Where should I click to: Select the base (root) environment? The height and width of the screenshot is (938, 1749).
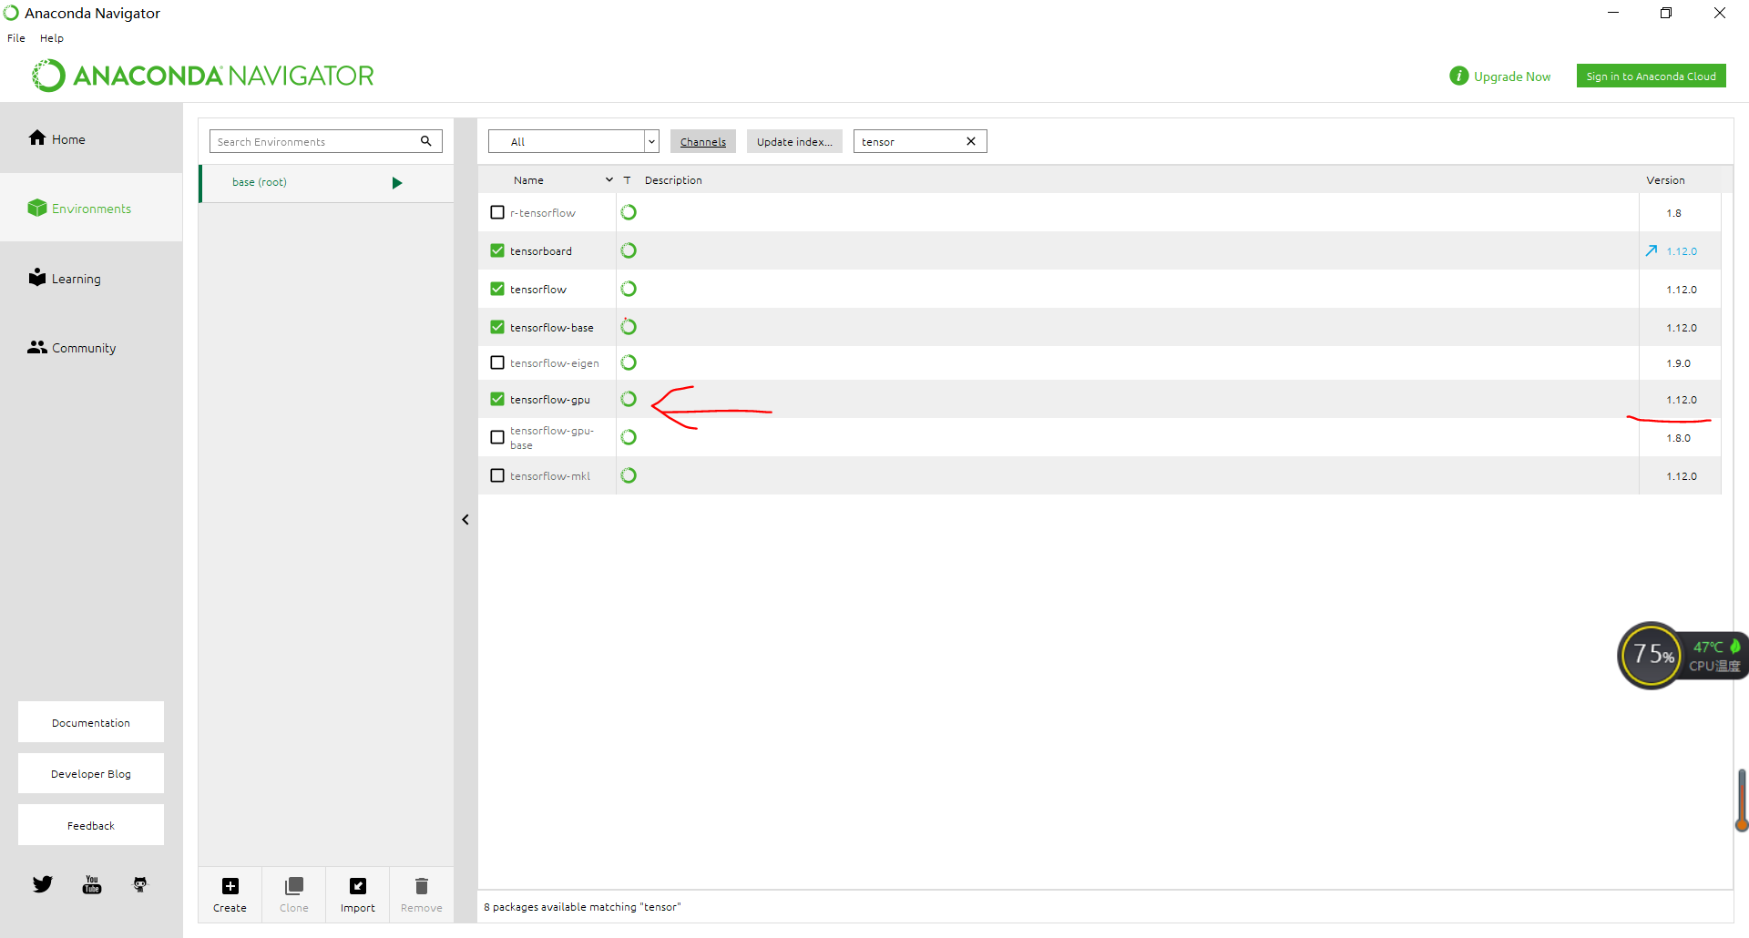pos(326,183)
